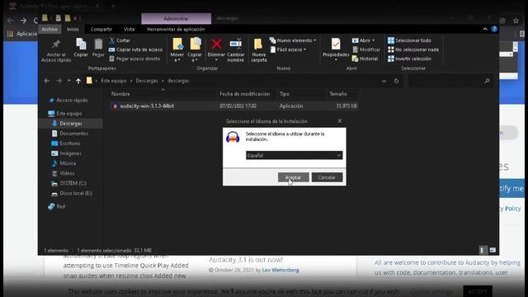Open Herramientas de aplicación tab
Viewport: 528px width, 297px height.
coord(176,30)
